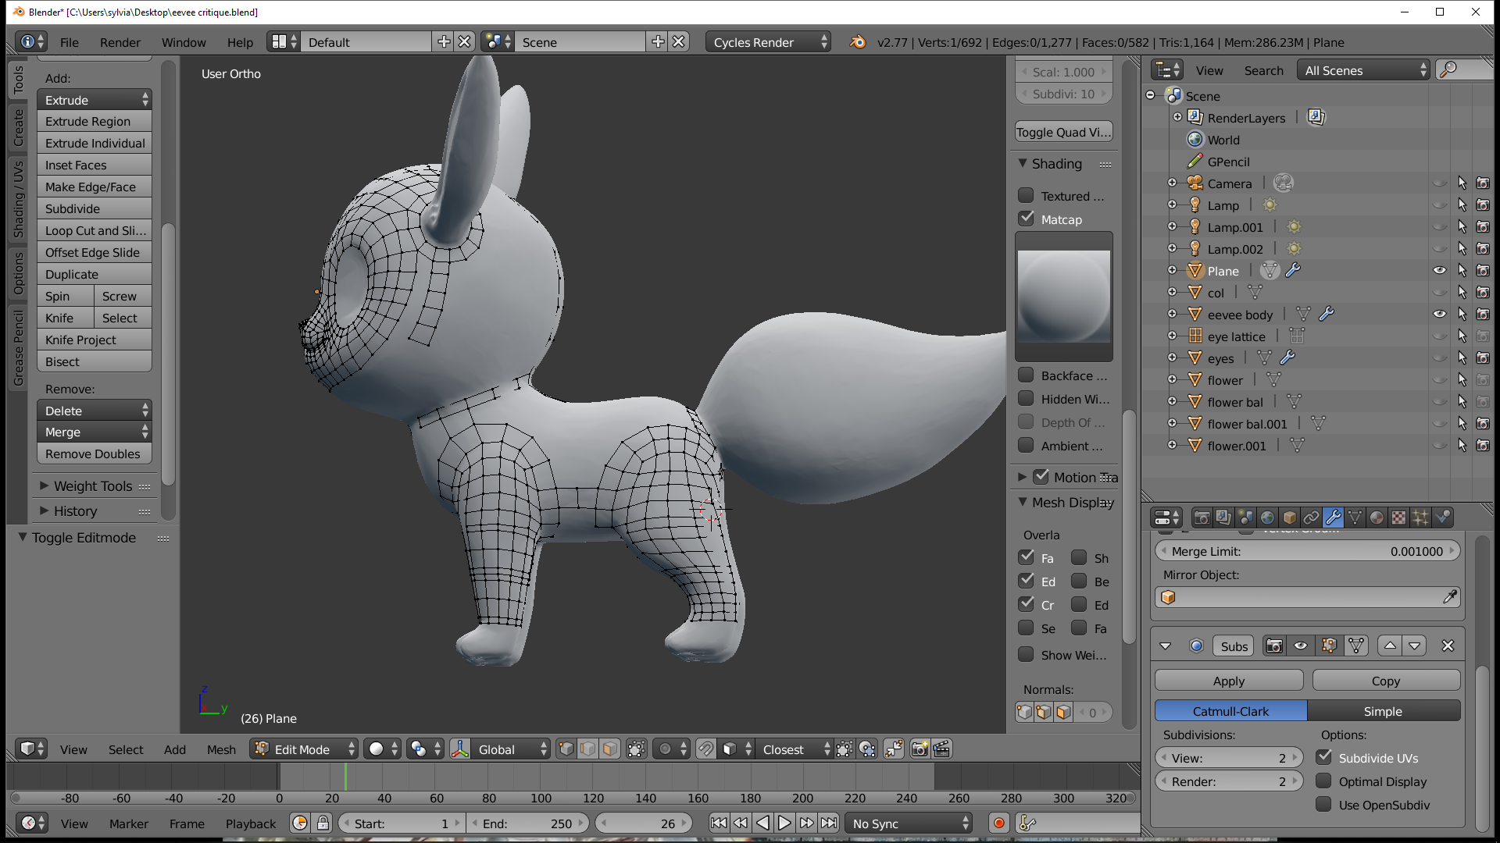Open the Edit Mode selector dropdown
This screenshot has height=843, width=1500.
(x=304, y=749)
